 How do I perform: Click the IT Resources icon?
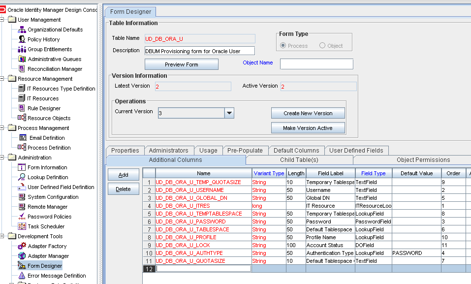22,98
